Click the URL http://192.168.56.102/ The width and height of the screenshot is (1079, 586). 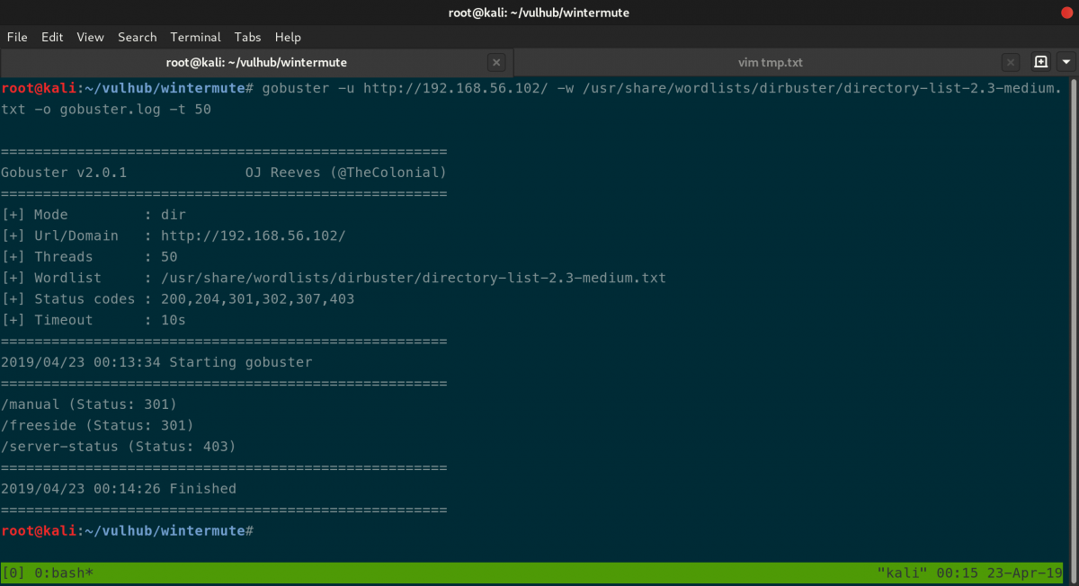point(252,235)
